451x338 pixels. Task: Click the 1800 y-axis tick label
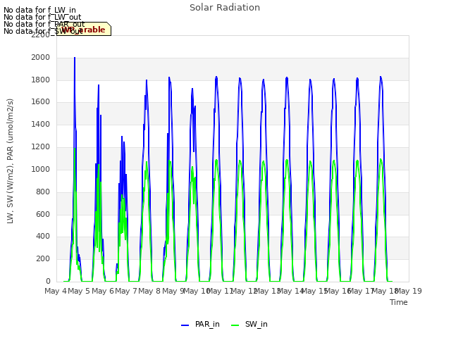pos(41,80)
